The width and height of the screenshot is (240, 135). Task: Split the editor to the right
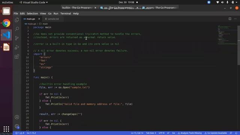[230, 19]
